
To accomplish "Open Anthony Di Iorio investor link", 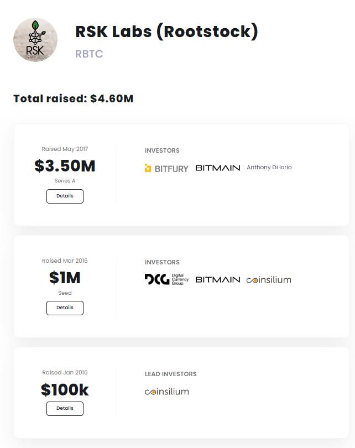I will [x=269, y=168].
